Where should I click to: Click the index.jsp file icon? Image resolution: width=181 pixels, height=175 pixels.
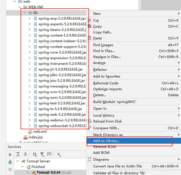25,137
